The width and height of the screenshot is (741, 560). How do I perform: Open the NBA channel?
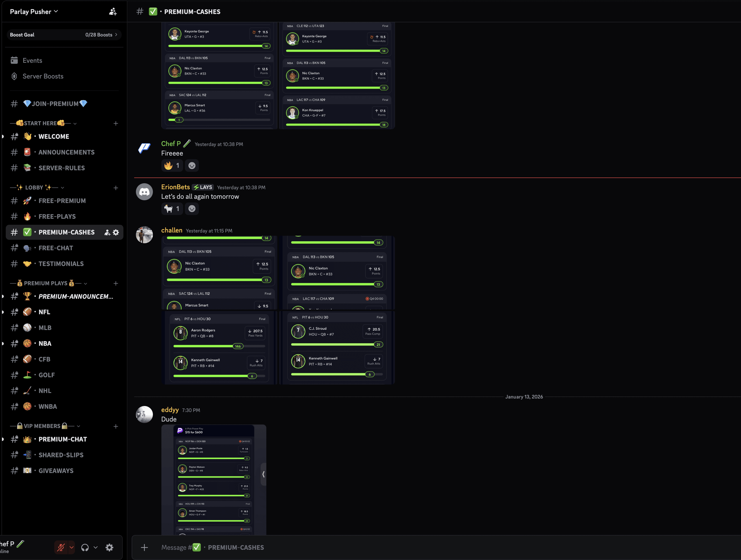(x=45, y=343)
